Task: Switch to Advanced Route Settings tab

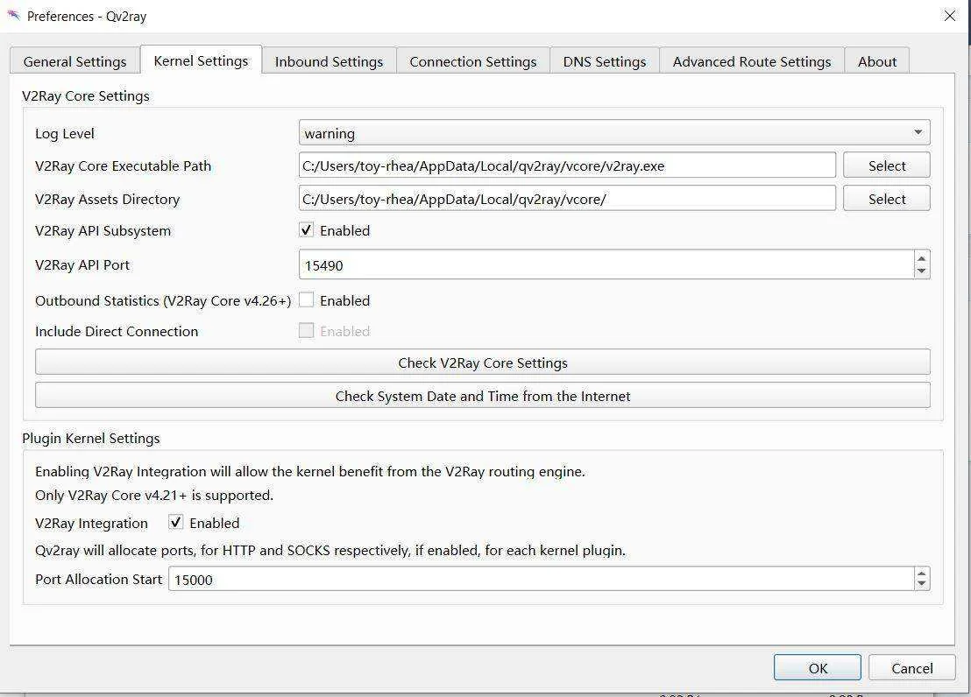Action: pos(752,61)
